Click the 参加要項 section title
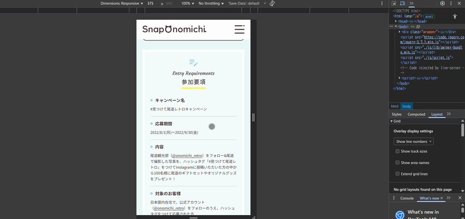The image size is (465, 219). point(194,82)
